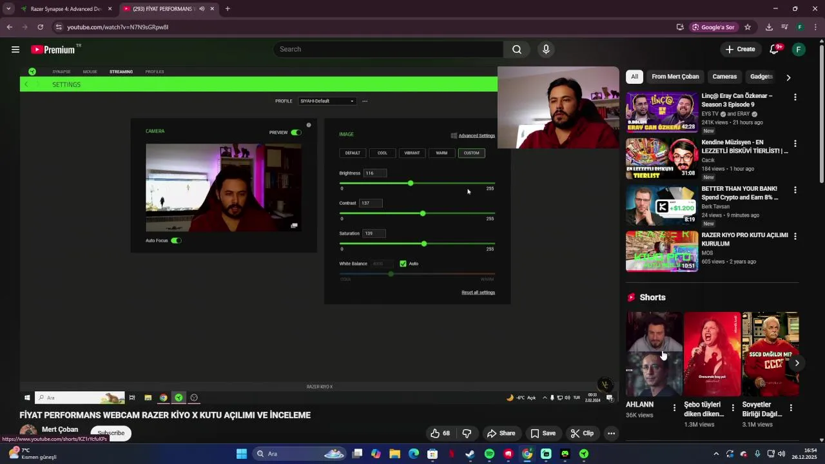Viewport: 825px width, 464px height.
Task: Close the Razer Synapse 4 tab
Action: [110, 9]
